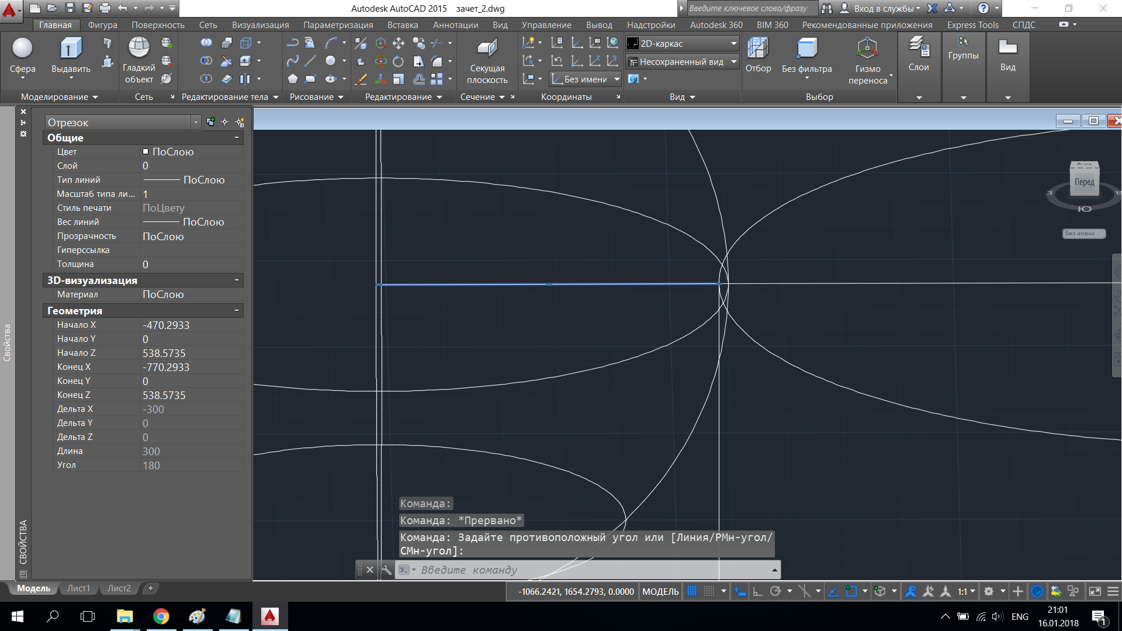The image size is (1122, 631).
Task: Toggle hardware acceleration blue circle icon
Action: [1037, 591]
